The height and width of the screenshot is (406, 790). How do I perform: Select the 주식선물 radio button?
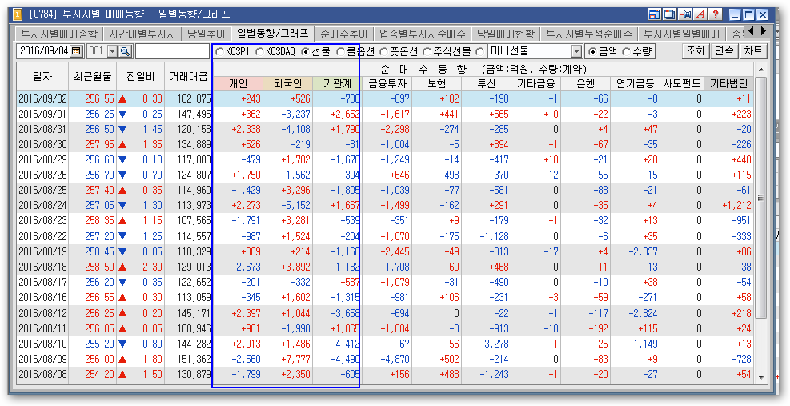427,51
